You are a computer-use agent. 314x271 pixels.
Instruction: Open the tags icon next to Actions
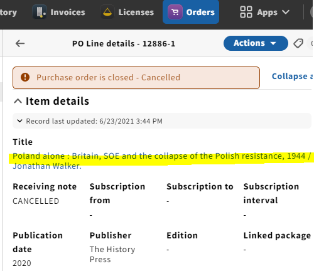point(298,43)
